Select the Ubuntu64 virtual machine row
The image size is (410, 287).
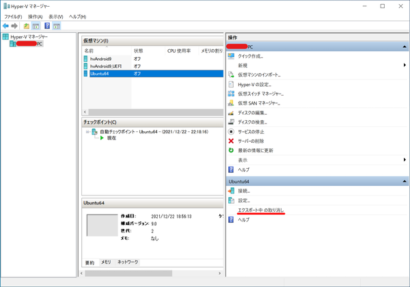pyautogui.click(x=153, y=74)
